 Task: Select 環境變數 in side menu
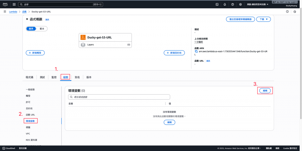pyautogui.click(x=30, y=121)
